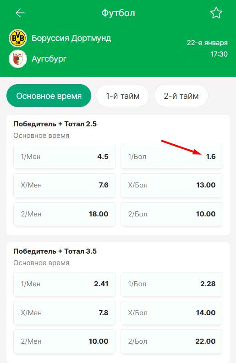236x363 pixels.
Task: Click the Победитель + Тотал 2.5 heading
Action: coord(55,124)
